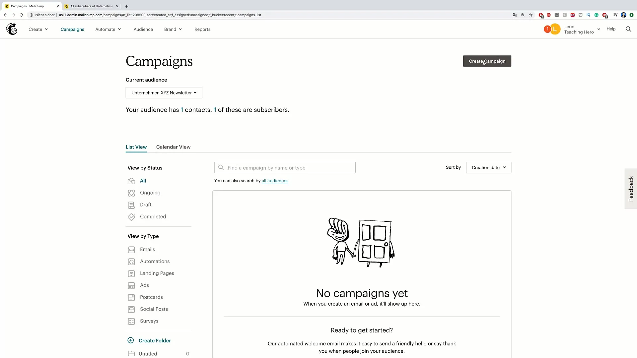The height and width of the screenshot is (358, 637).
Task: Click the Reports navigation icon
Action: 202,29
